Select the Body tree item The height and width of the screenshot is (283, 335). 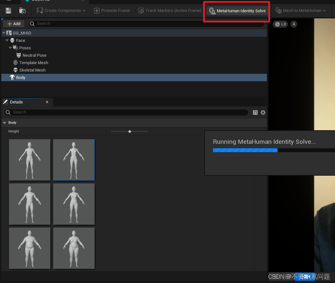click(x=134, y=77)
